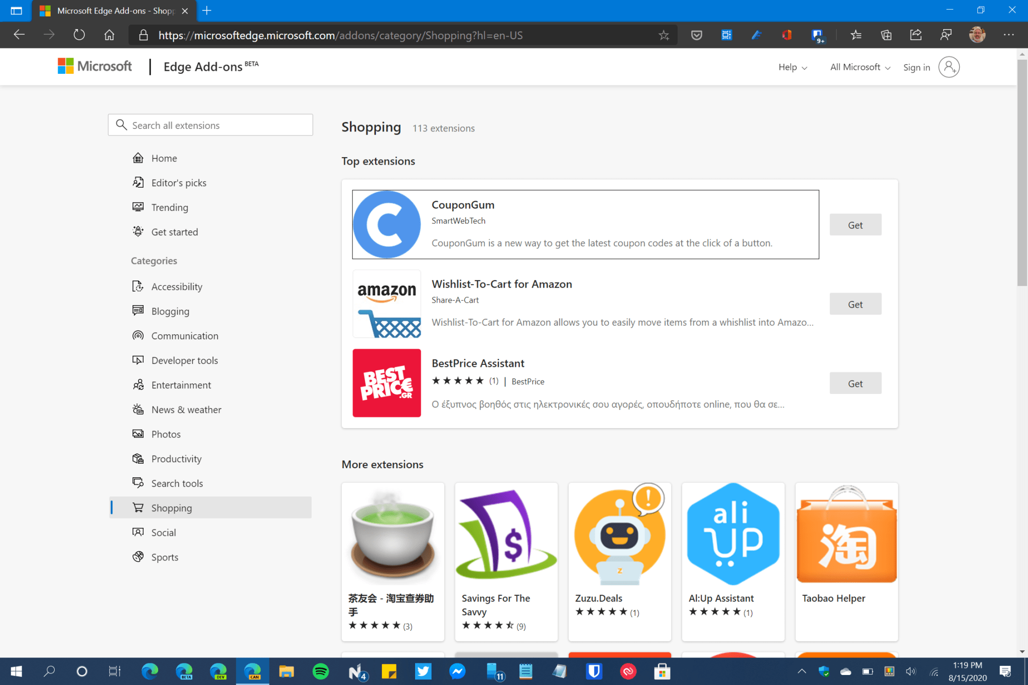Browse the News & weather category
This screenshot has width=1028, height=685.
[x=186, y=409]
